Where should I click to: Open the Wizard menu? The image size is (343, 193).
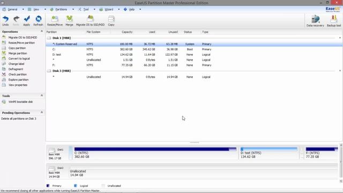(x=109, y=10)
